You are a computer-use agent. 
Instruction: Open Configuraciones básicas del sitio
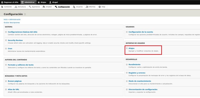[22, 32]
